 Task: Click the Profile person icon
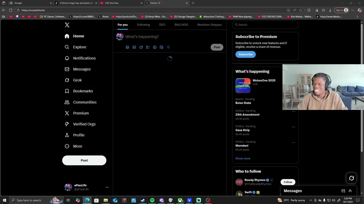click(67, 135)
